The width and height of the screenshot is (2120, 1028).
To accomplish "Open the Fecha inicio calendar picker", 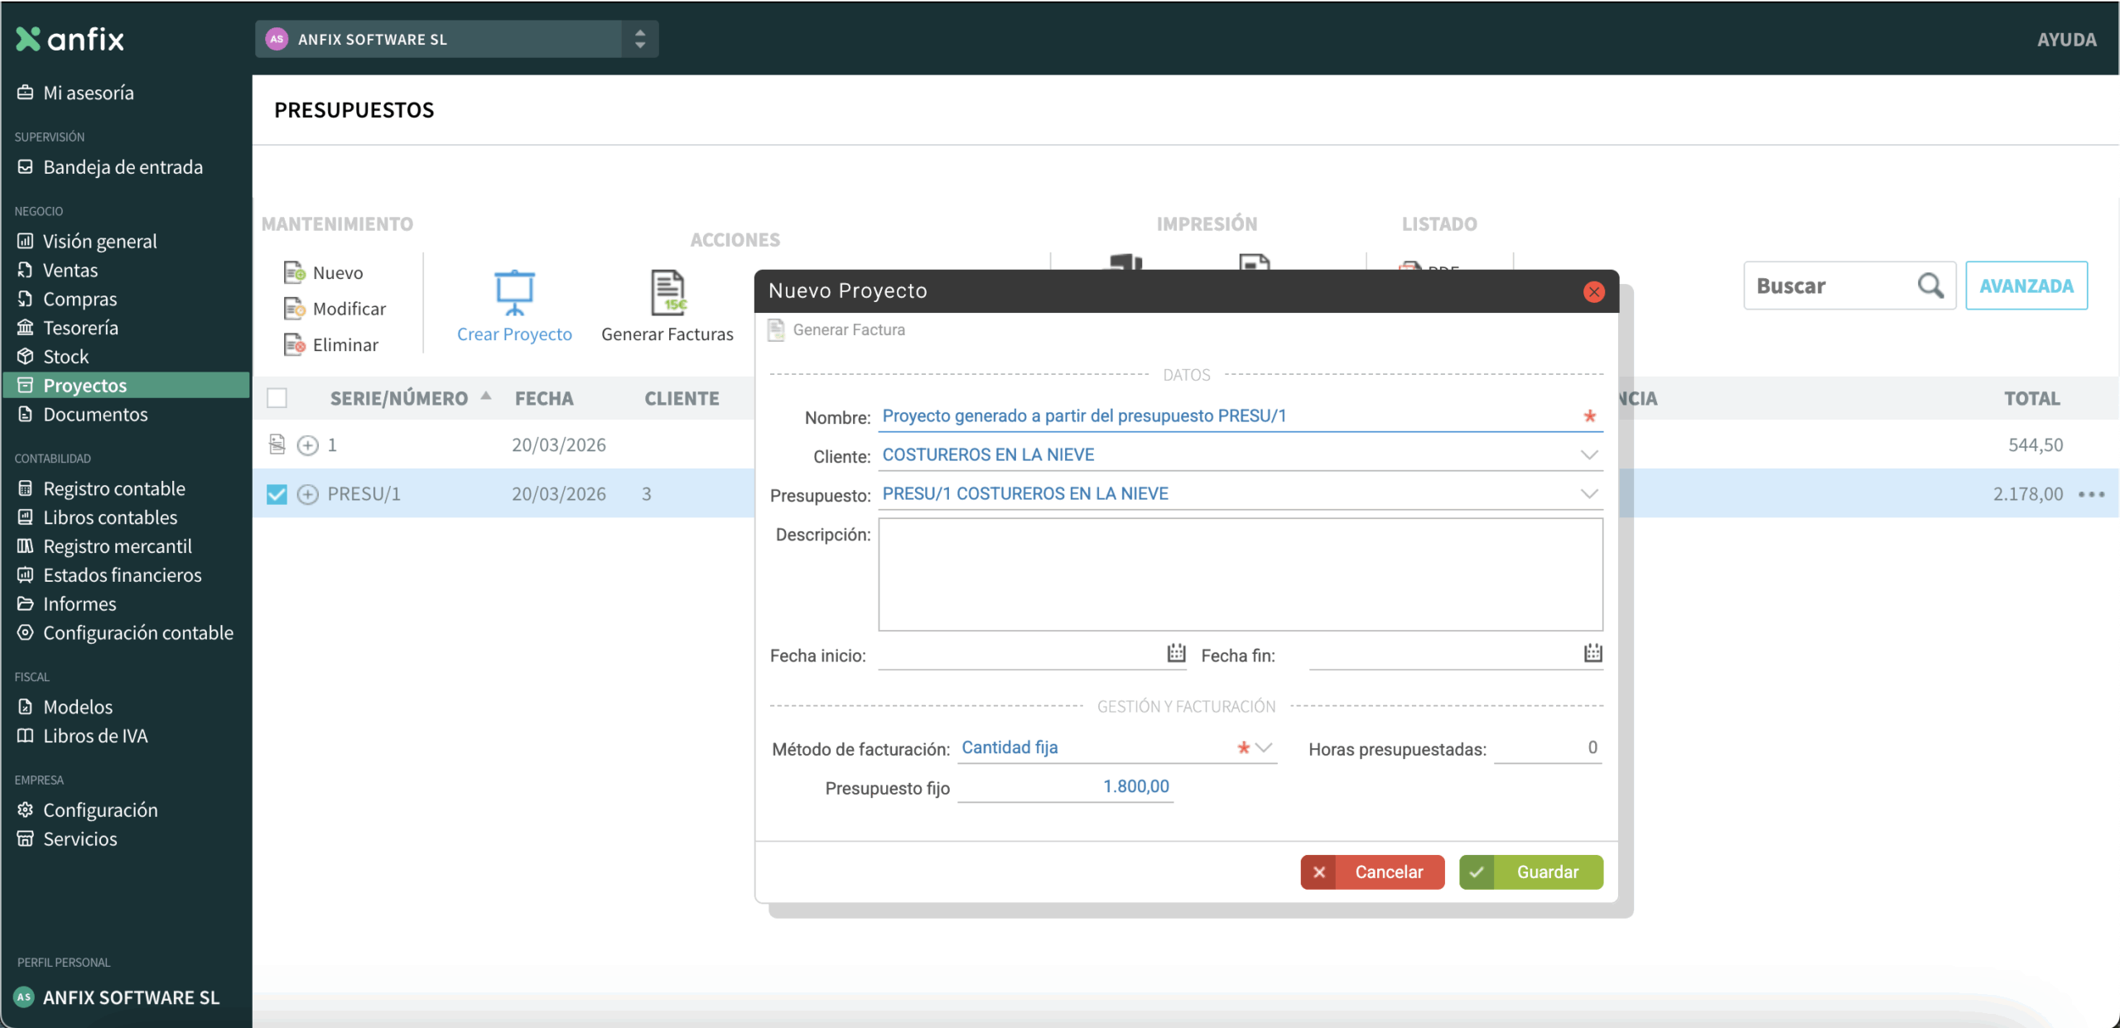I will tap(1176, 653).
